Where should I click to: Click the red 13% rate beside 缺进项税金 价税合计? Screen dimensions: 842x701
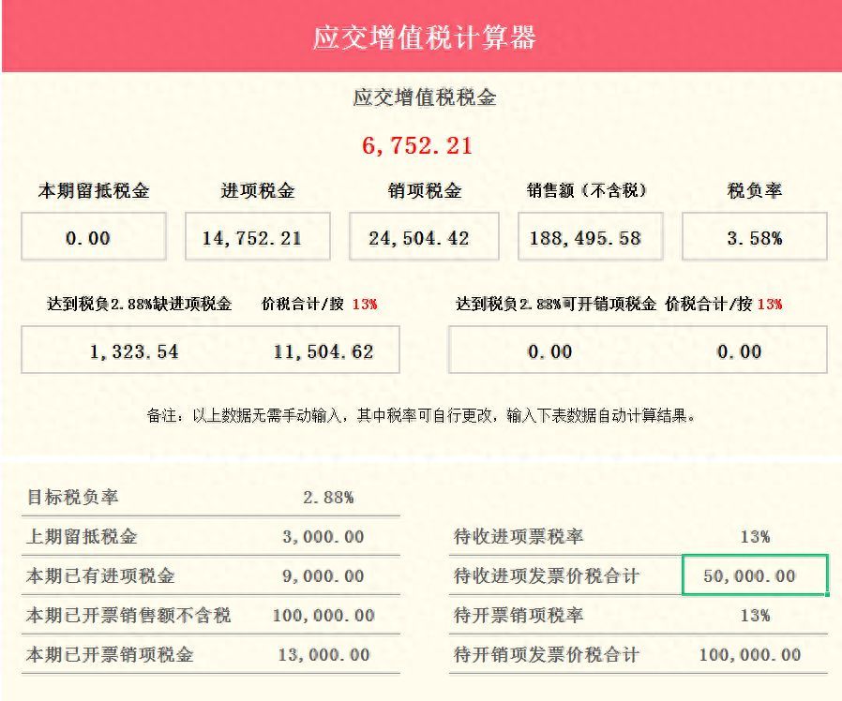click(365, 305)
